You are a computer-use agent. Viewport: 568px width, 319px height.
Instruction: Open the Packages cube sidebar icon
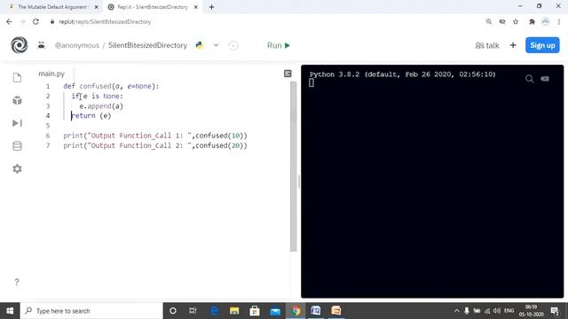tap(17, 100)
